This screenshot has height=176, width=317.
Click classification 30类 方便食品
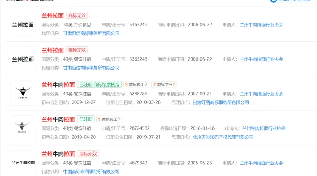(x=77, y=25)
